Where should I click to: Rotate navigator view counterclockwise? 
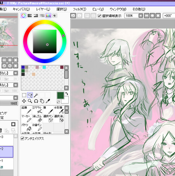click(4, 66)
